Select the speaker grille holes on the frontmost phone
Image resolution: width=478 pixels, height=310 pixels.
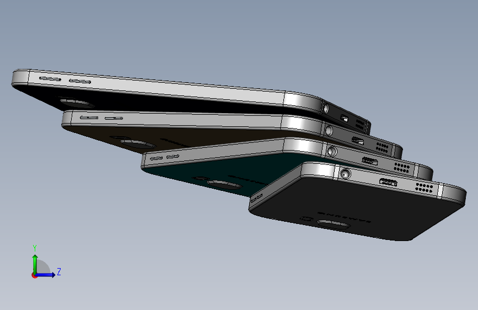(x=424, y=187)
